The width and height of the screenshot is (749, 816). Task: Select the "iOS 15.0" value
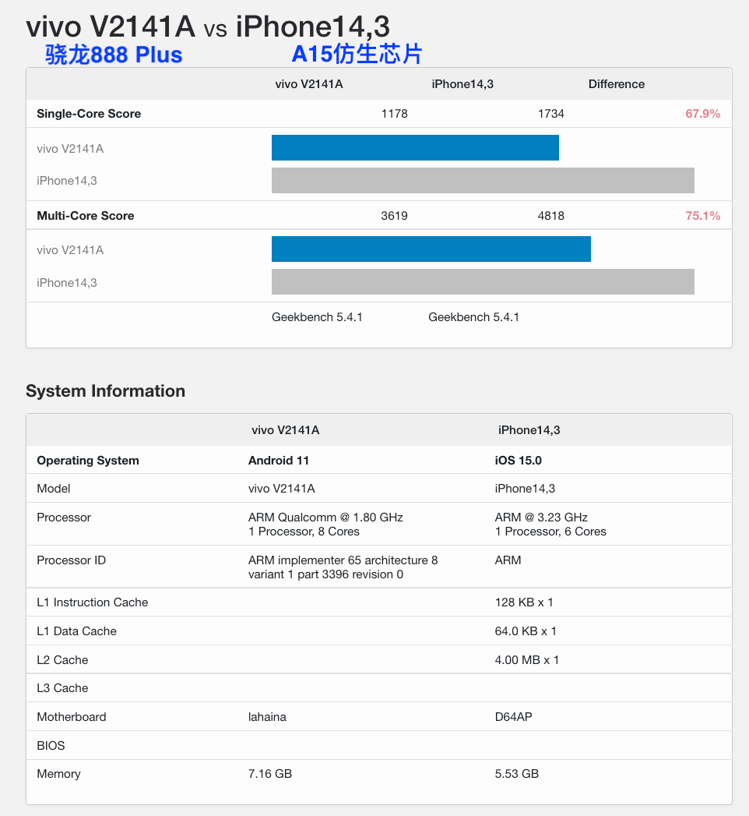click(x=519, y=461)
